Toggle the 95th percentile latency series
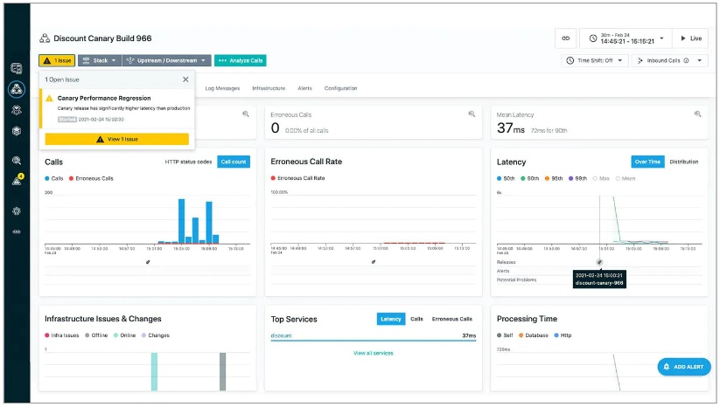The width and height of the screenshot is (720, 407). 553,178
